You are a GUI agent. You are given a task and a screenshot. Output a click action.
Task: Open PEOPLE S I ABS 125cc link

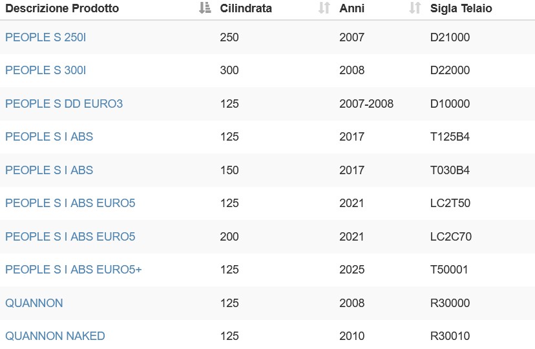coord(49,137)
